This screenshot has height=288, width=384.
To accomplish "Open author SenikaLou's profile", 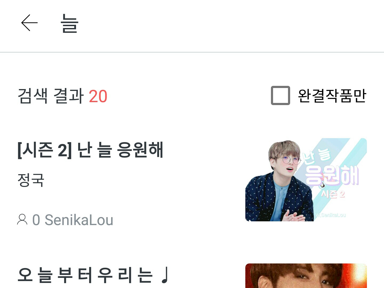I will pyautogui.click(x=79, y=220).
